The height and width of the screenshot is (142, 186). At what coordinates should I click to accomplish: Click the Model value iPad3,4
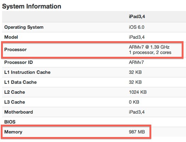coord(137,37)
